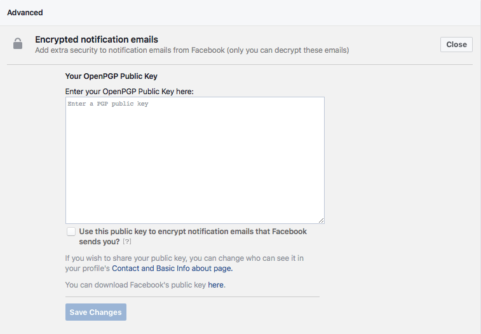Close the Encrypted notification emails panel
This screenshot has width=481, height=334.
pyautogui.click(x=456, y=45)
